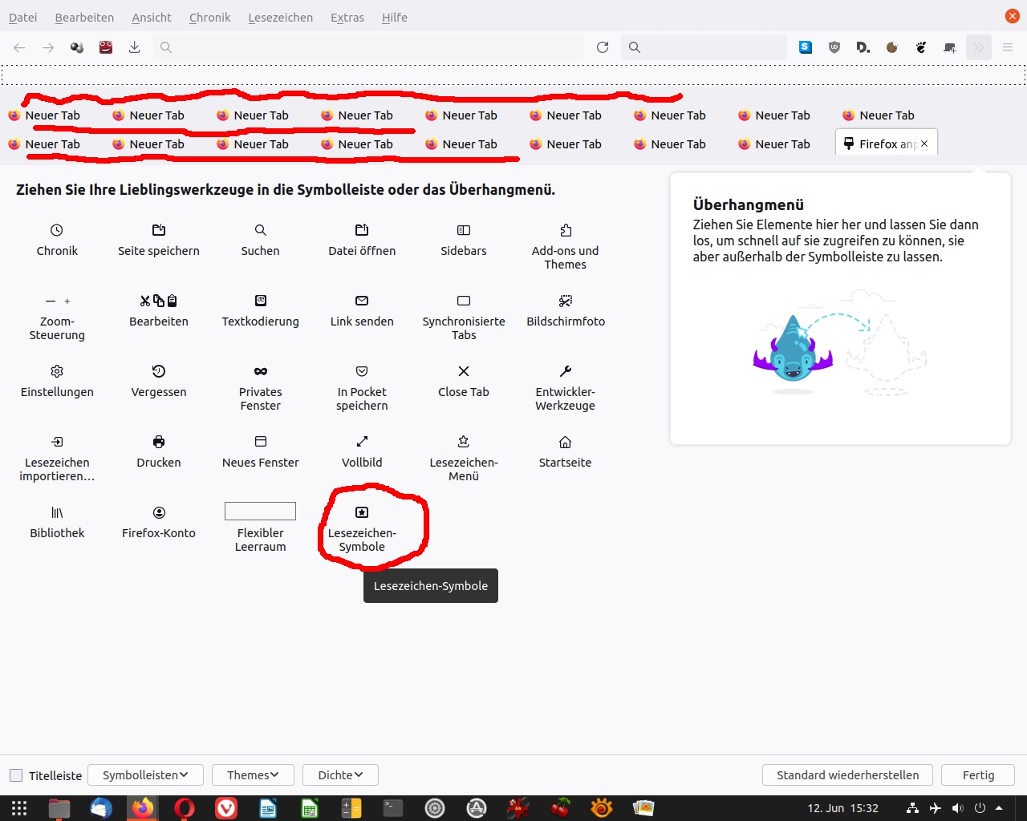
Task: Expand the Dichte dropdown
Action: [340, 775]
